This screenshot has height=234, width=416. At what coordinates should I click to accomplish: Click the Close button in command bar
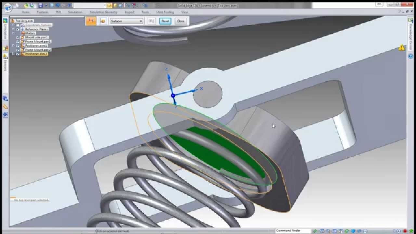181,21
